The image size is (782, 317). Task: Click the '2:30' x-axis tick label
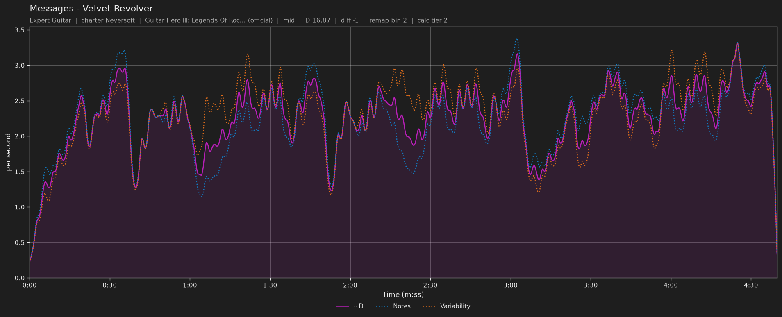coord(430,285)
